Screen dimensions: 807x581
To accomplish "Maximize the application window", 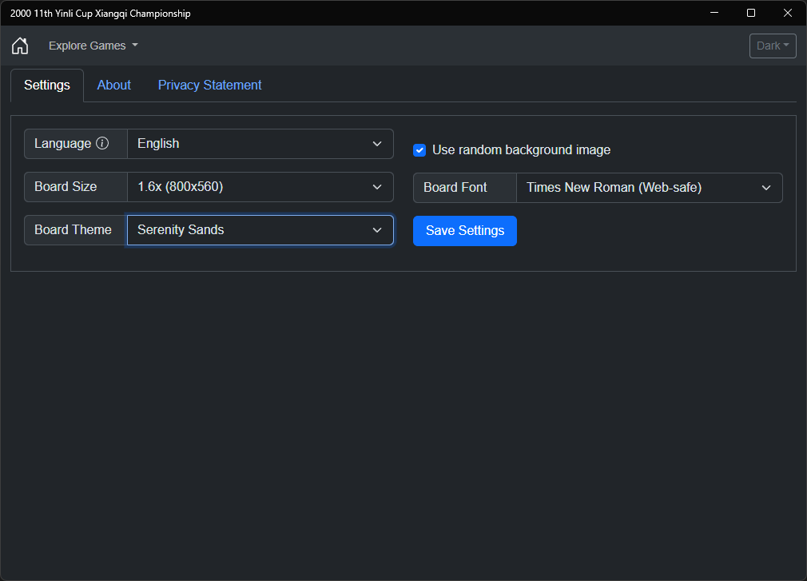I will pos(751,13).
